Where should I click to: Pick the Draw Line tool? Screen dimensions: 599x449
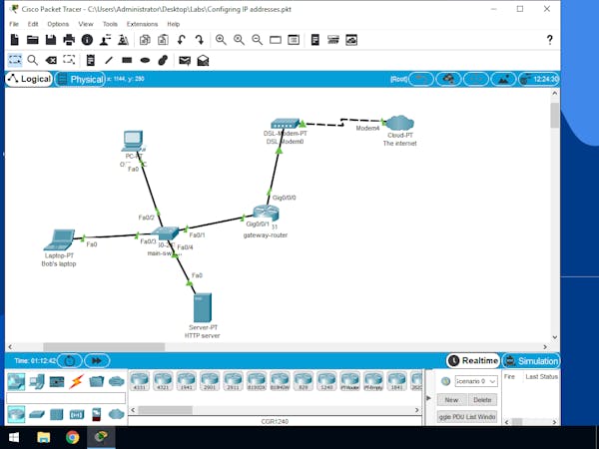109,60
